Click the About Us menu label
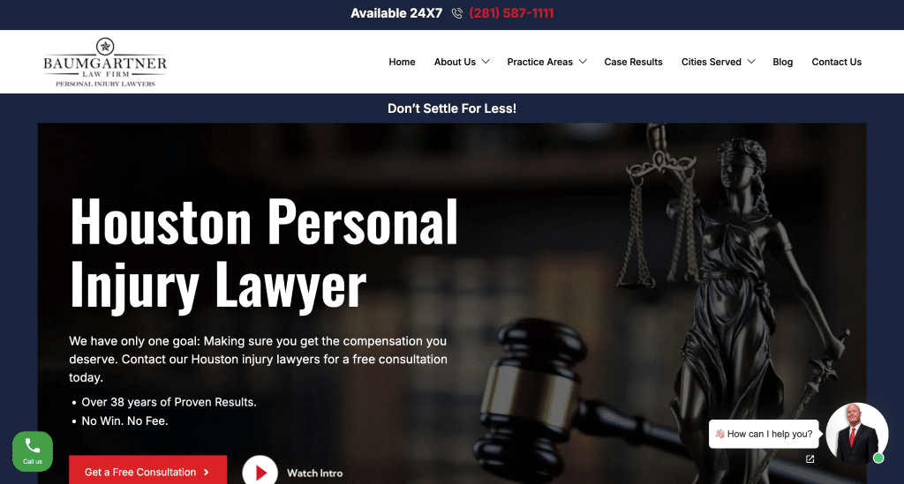Image resolution: width=904 pixels, height=484 pixels. (x=455, y=62)
